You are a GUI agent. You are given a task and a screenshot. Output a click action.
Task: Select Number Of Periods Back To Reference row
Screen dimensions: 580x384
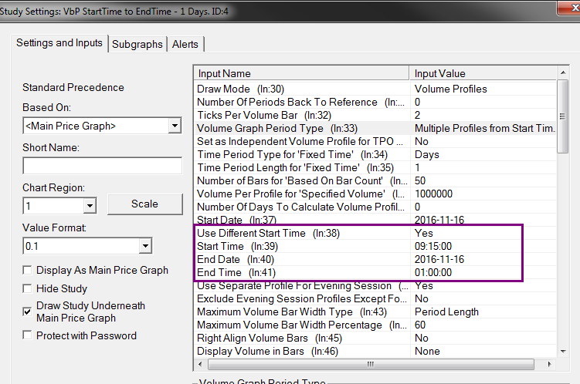pos(375,102)
